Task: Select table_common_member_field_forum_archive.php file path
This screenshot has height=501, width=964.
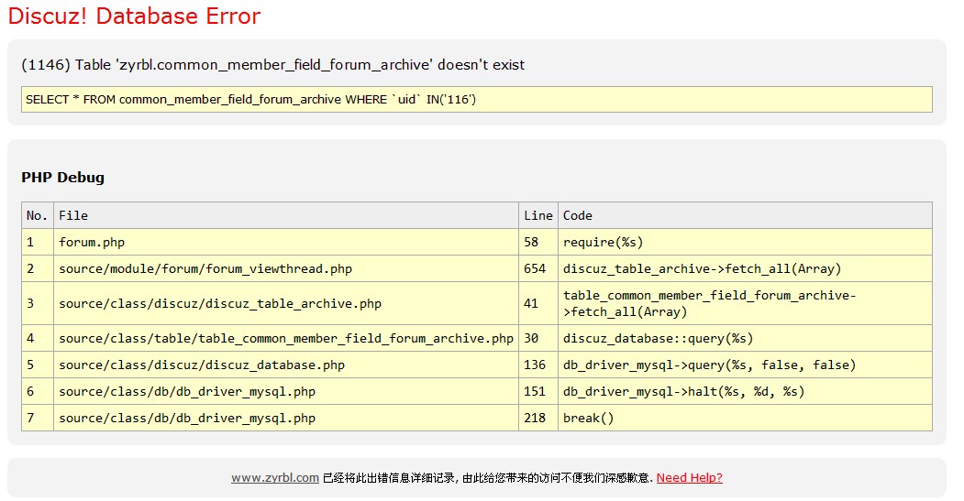Action: point(286,338)
